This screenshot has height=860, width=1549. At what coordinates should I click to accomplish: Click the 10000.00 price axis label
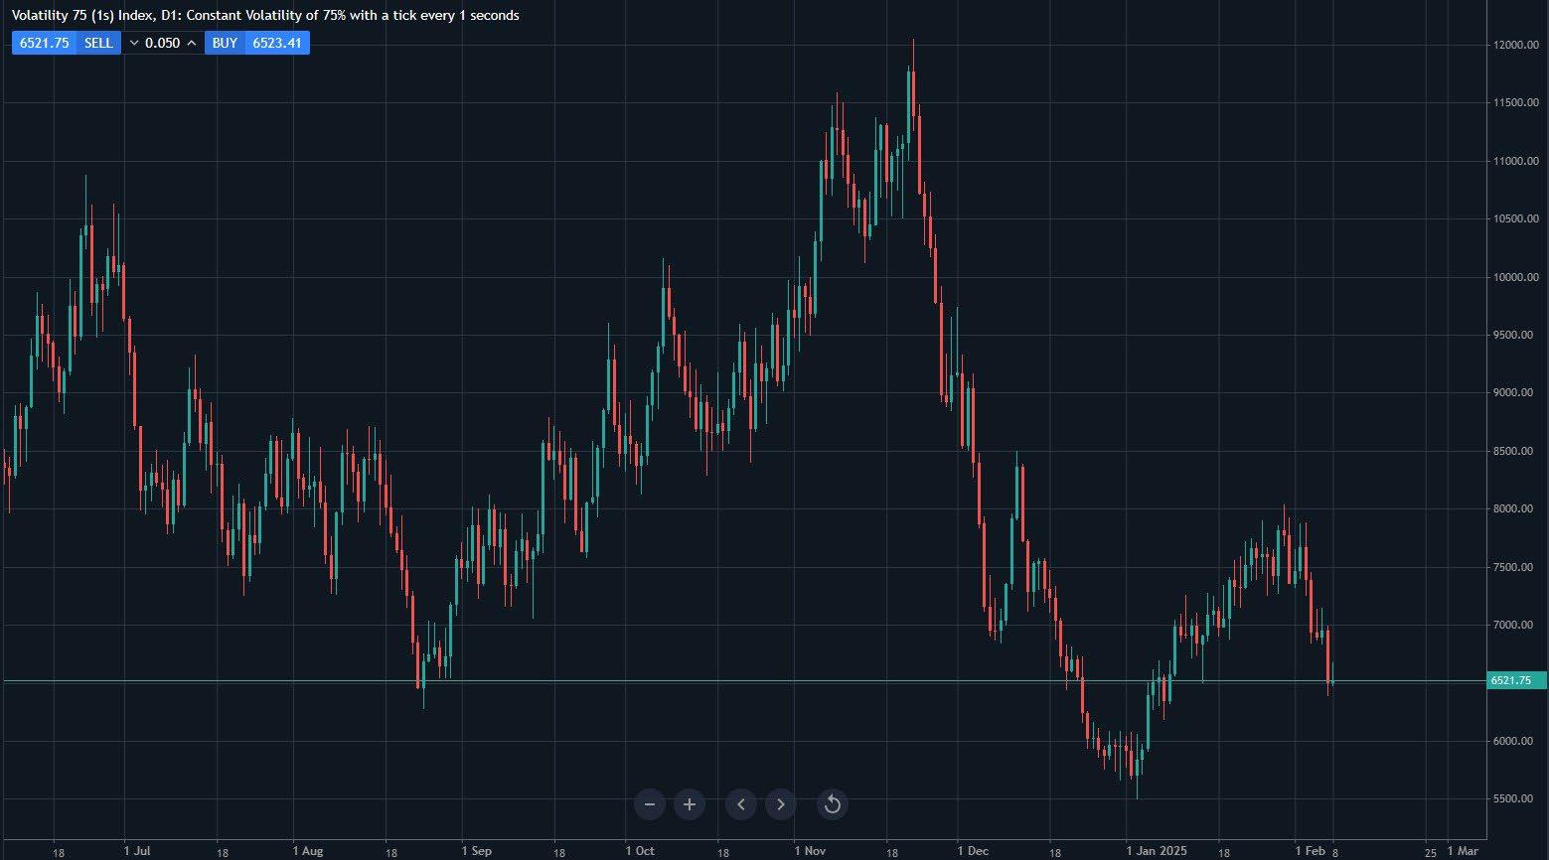tap(1515, 277)
